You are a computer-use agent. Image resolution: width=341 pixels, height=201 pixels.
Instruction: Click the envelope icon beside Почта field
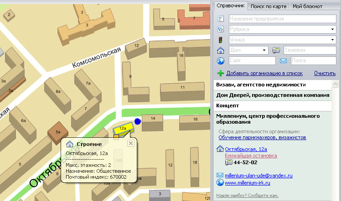pyautogui.click(x=283, y=61)
